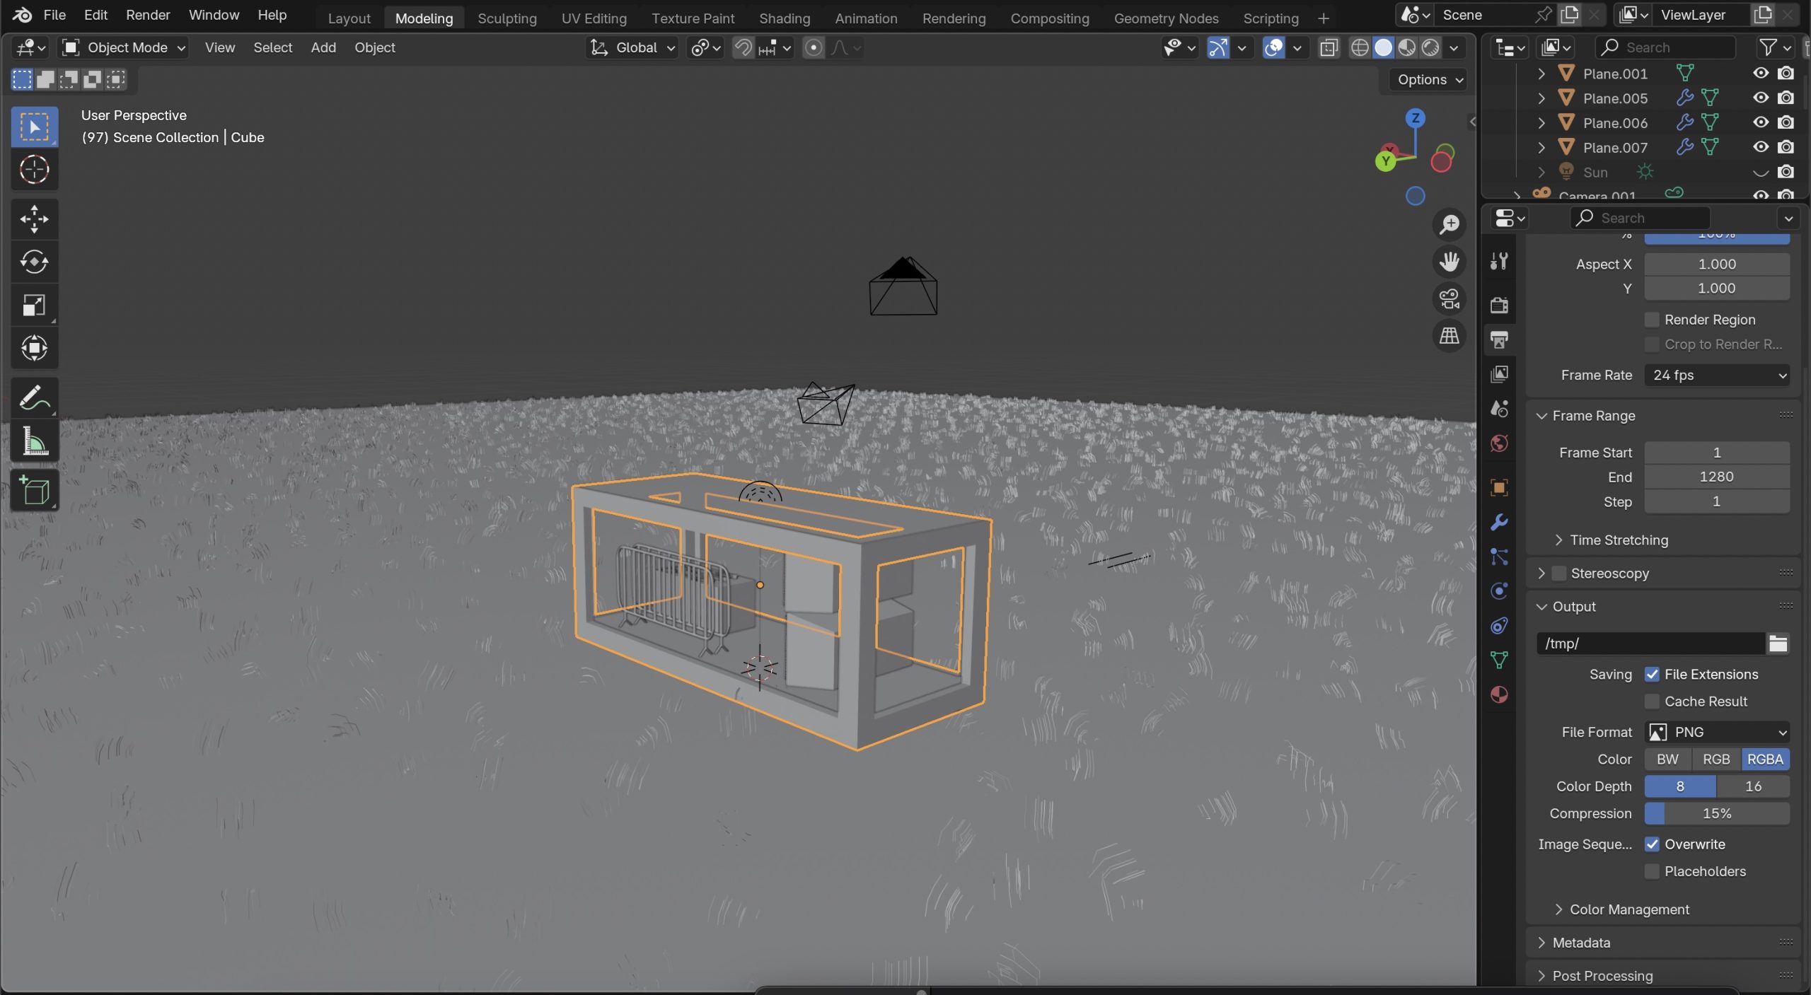Open the Frame Rate dropdown
The image size is (1811, 995).
point(1717,376)
